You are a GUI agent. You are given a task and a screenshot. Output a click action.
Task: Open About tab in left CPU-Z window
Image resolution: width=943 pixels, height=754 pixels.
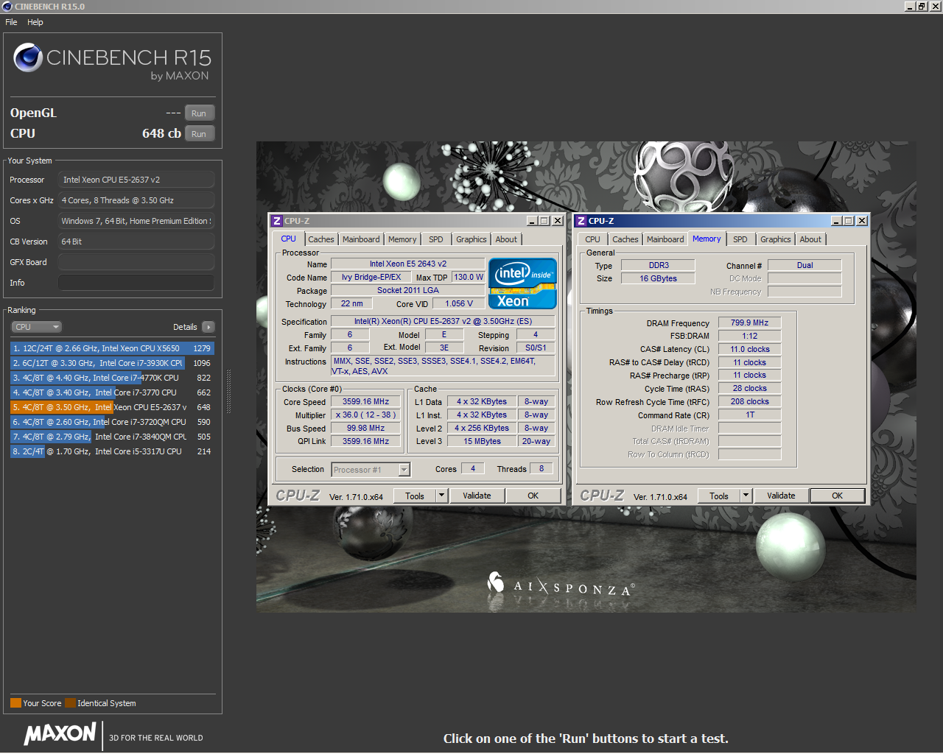click(x=506, y=239)
